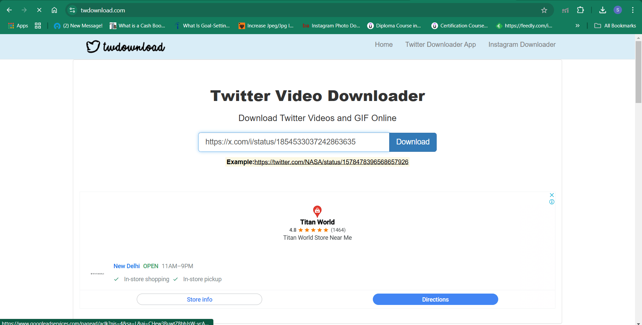Image resolution: width=642 pixels, height=325 pixels.
Task: Click 'Titan World Store Near Me' text
Action: 317,238
